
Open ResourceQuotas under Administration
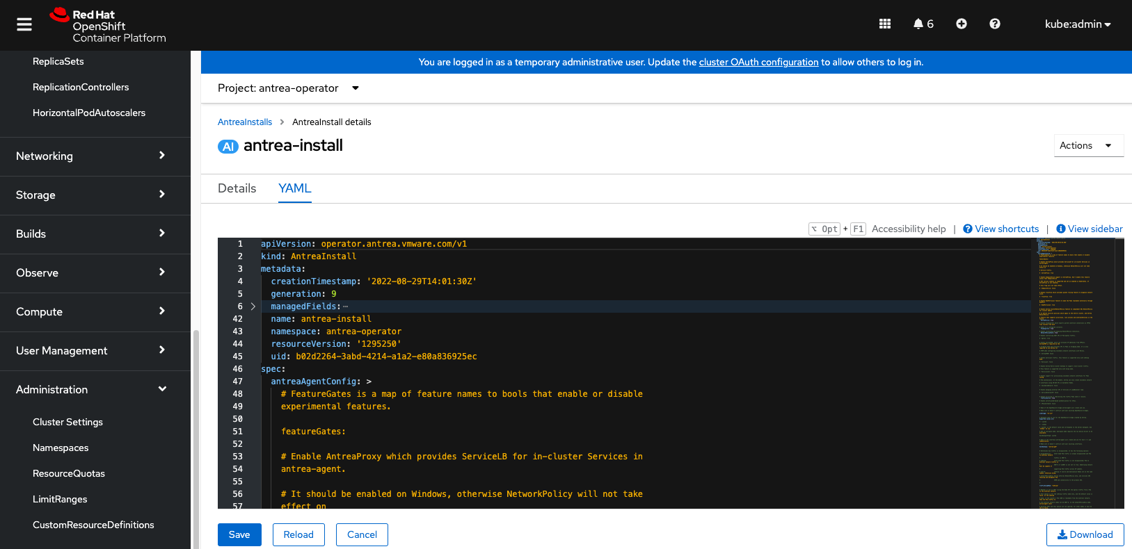[69, 473]
